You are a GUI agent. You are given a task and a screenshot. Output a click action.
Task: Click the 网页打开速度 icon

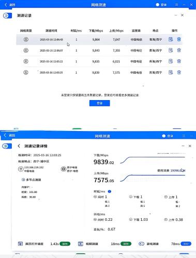tap(20, 244)
